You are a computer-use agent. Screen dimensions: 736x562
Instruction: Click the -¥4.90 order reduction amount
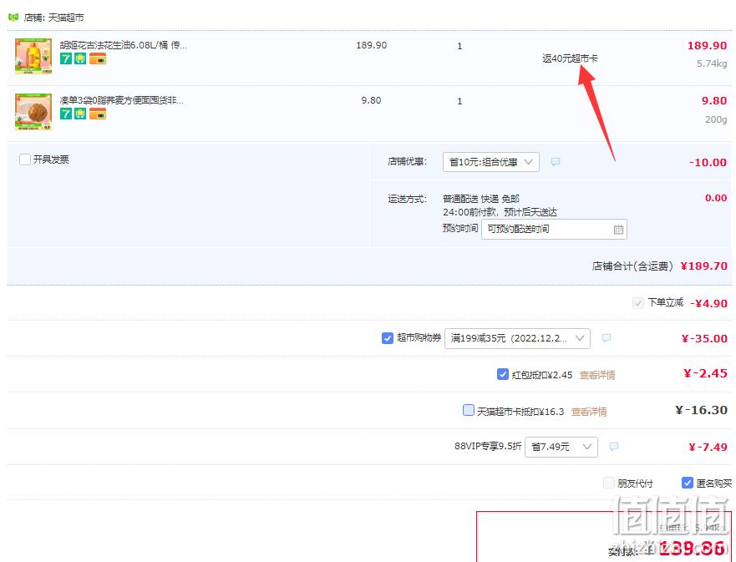708,303
